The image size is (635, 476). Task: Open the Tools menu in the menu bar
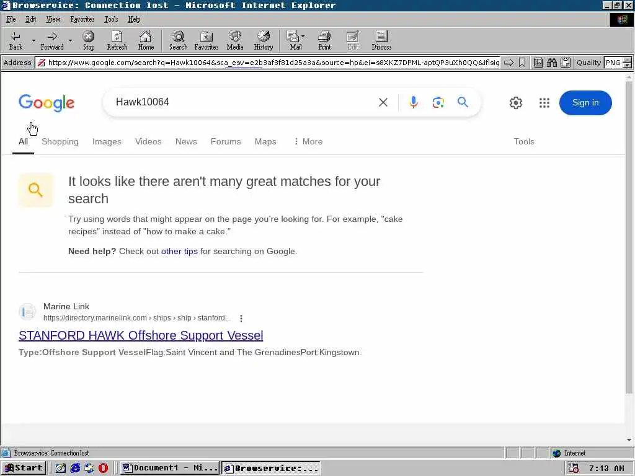(x=111, y=19)
